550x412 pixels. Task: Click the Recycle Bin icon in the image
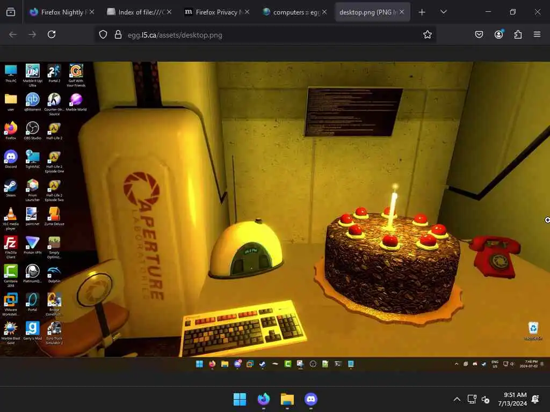pos(533,330)
